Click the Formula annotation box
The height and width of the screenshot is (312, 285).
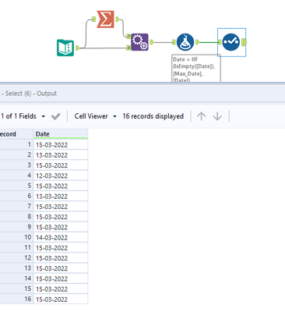click(x=196, y=69)
